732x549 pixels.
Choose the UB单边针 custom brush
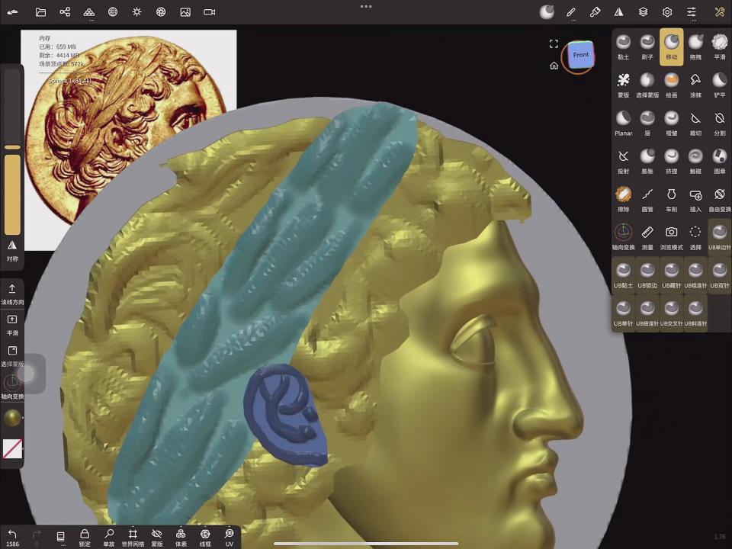tap(719, 237)
